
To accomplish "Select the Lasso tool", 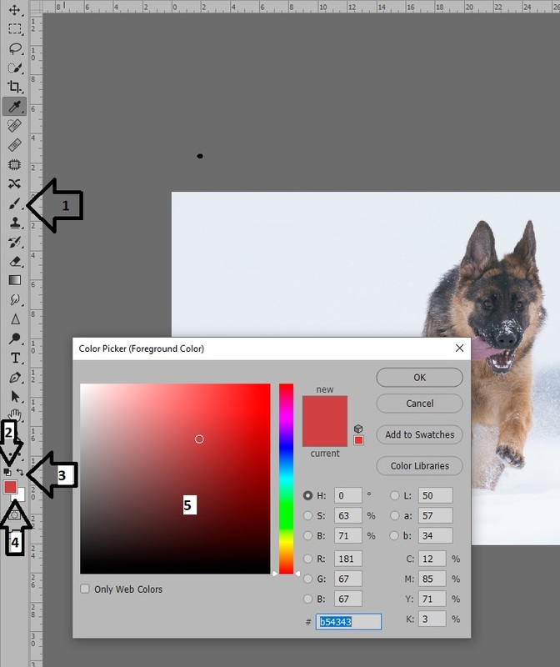I will [15, 48].
